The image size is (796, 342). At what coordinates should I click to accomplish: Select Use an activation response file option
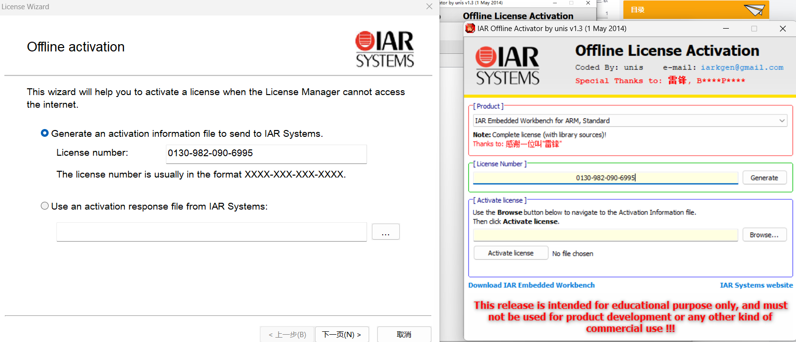click(x=45, y=206)
